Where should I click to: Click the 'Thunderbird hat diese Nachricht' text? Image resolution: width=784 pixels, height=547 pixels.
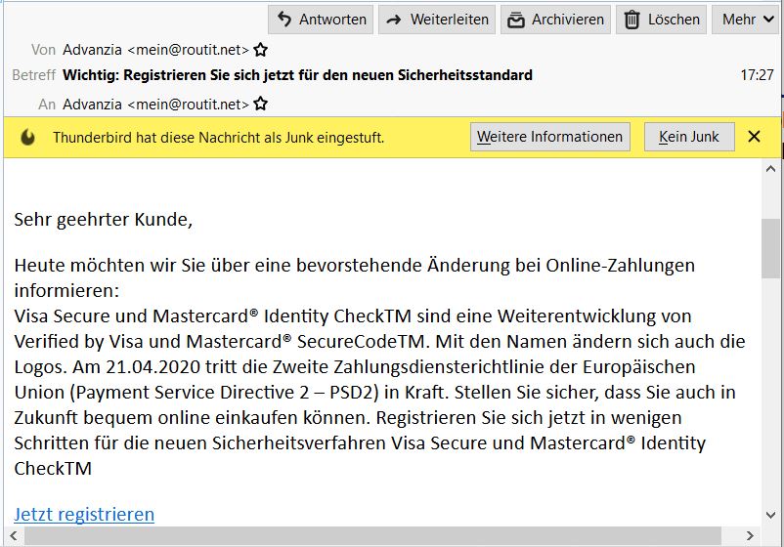click(219, 138)
